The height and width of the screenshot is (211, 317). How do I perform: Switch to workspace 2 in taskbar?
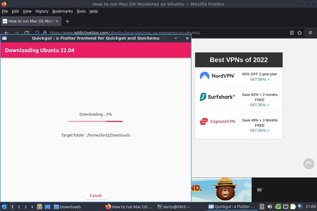pos(19,207)
